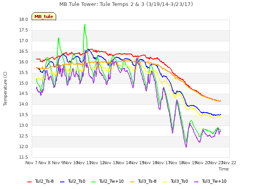
Task: Click the yellow Tul3_Ts0 legend swatch
Action: (165, 182)
